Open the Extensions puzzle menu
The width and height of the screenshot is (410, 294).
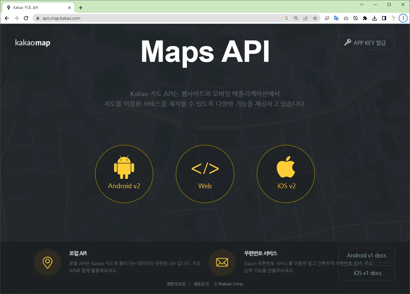pyautogui.click(x=365, y=18)
